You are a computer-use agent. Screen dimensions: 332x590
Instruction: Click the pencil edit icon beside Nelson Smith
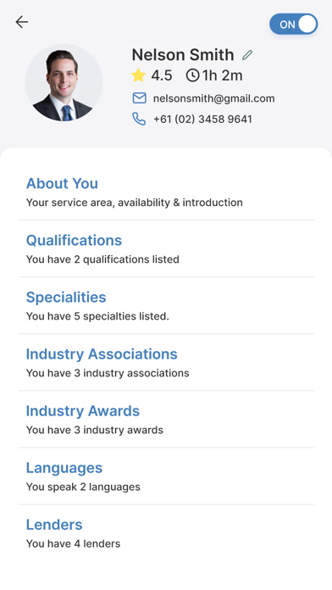(x=247, y=55)
